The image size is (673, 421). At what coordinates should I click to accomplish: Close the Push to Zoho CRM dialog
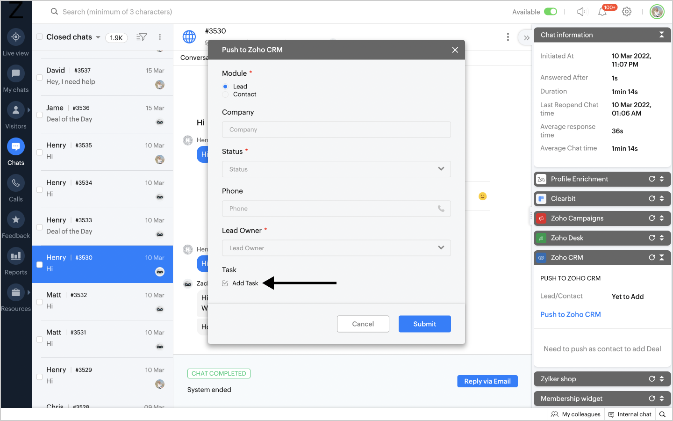click(455, 50)
